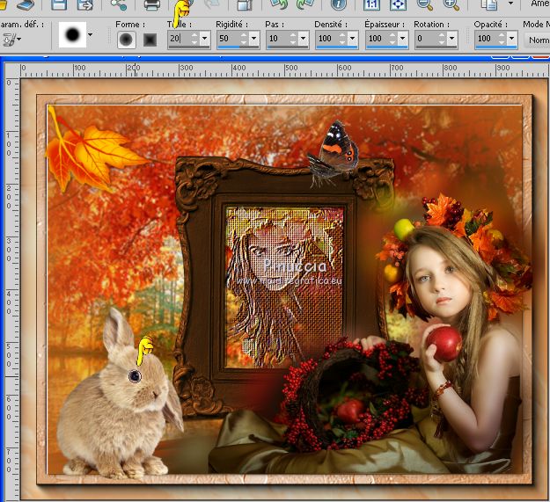Viewport: 550px width, 502px height.
Task: Click the Rotate right icon
Action: [x=304, y=4]
